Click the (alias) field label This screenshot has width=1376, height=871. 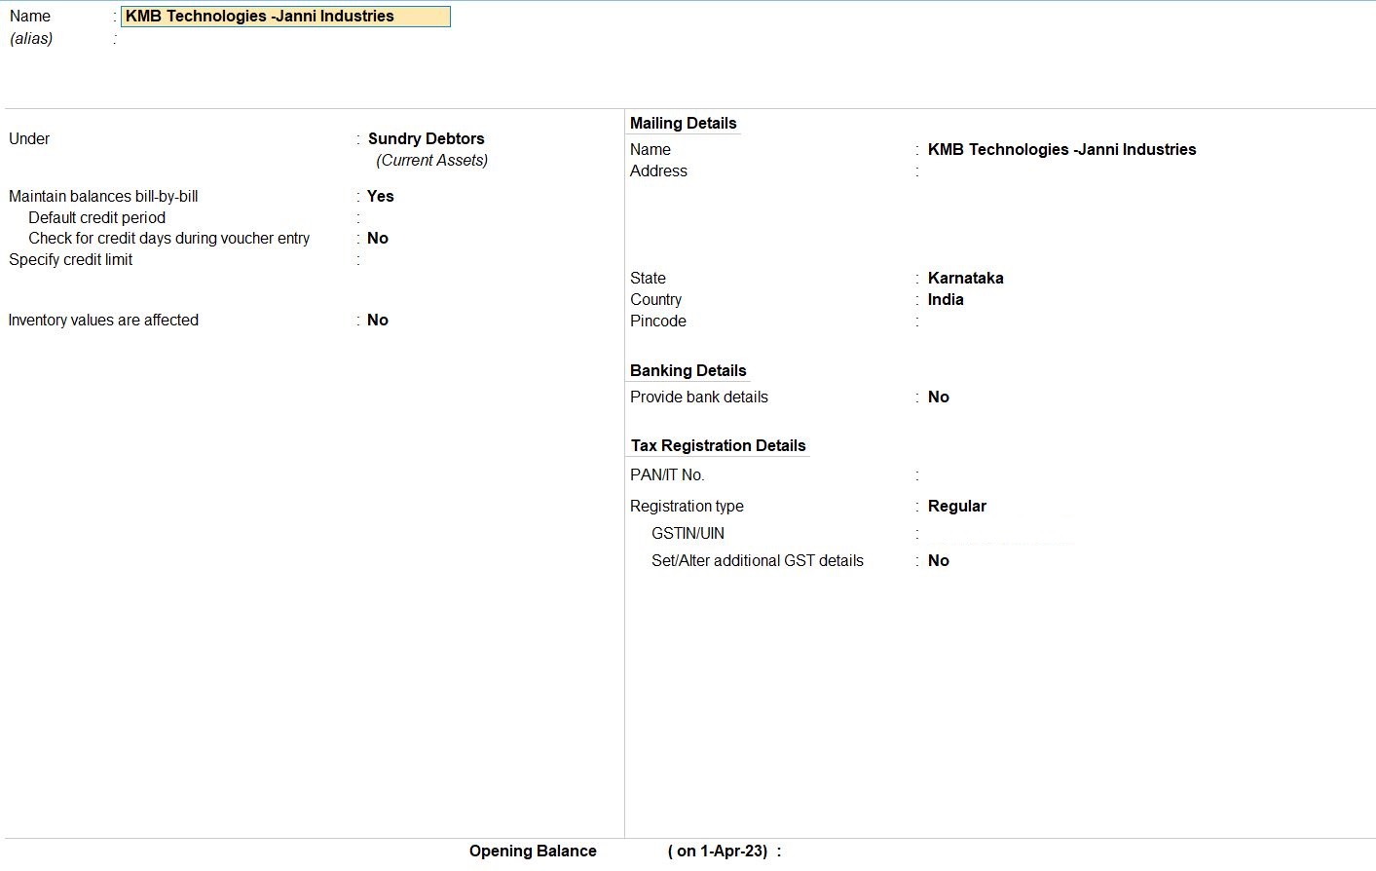pyautogui.click(x=31, y=39)
